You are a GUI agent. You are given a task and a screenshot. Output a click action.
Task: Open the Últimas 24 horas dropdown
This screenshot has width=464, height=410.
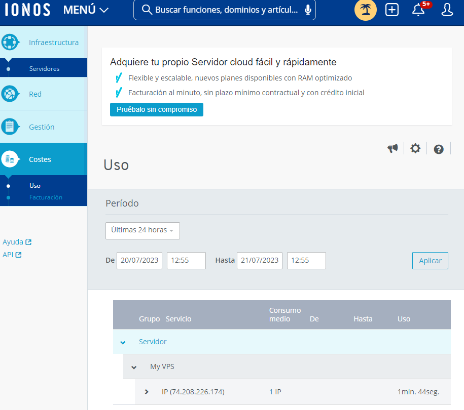[x=142, y=230]
